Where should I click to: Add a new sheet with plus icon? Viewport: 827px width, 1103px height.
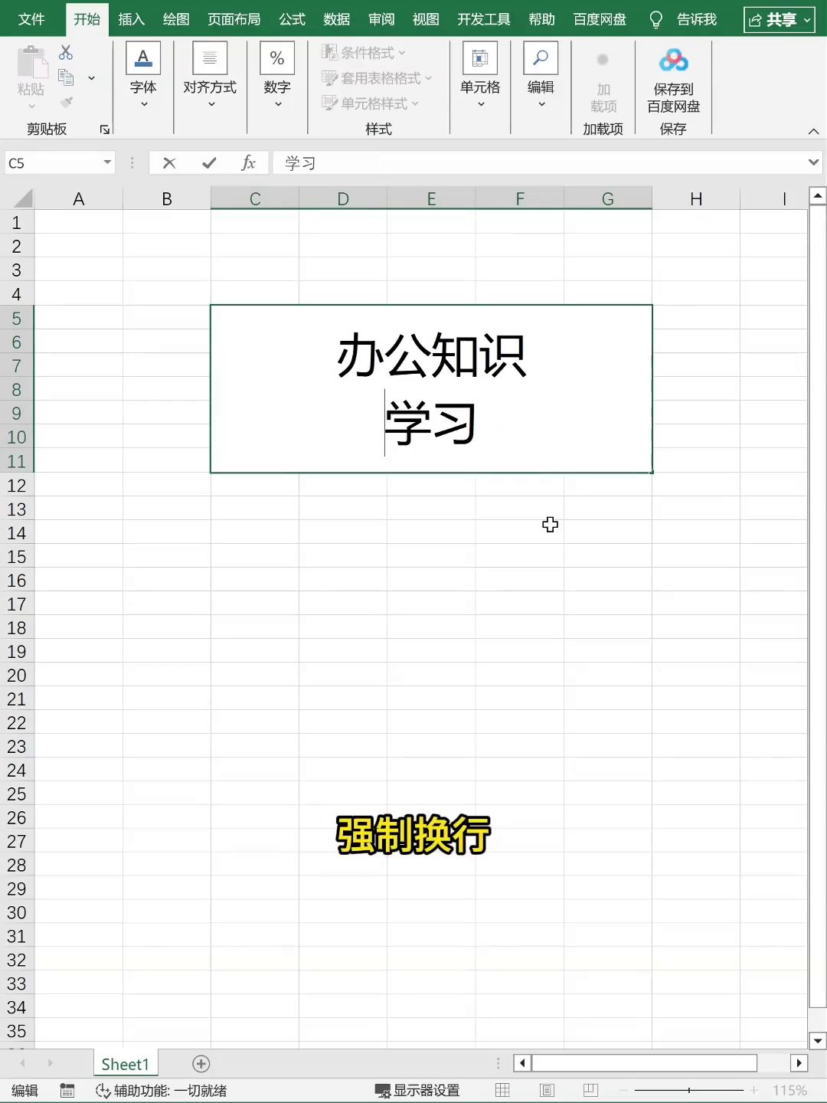pyautogui.click(x=201, y=1063)
